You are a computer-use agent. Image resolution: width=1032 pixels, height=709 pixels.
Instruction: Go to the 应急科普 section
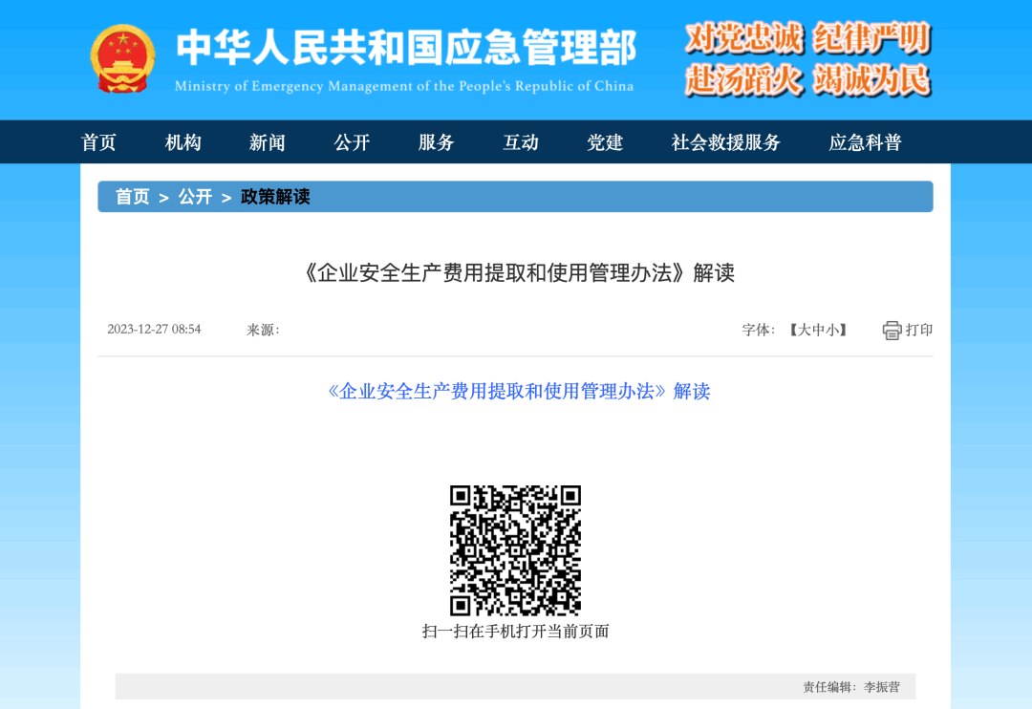click(865, 142)
